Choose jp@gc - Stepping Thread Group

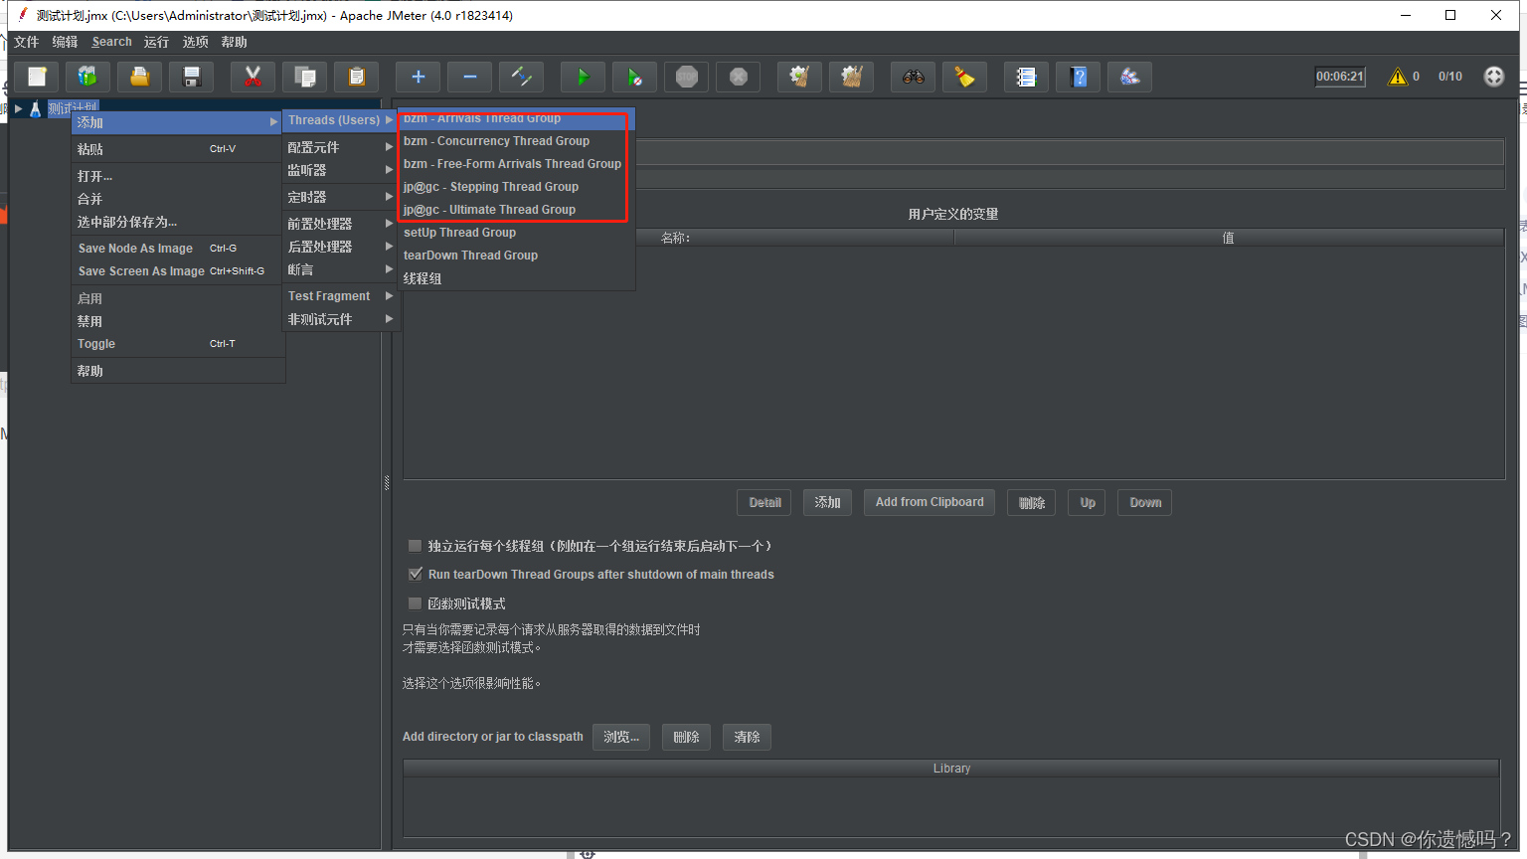516,187
